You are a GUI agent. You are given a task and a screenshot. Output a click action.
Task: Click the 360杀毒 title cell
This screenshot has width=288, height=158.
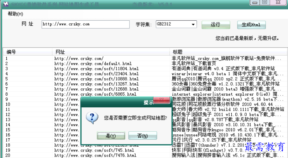pyautogui.click(x=225, y=84)
